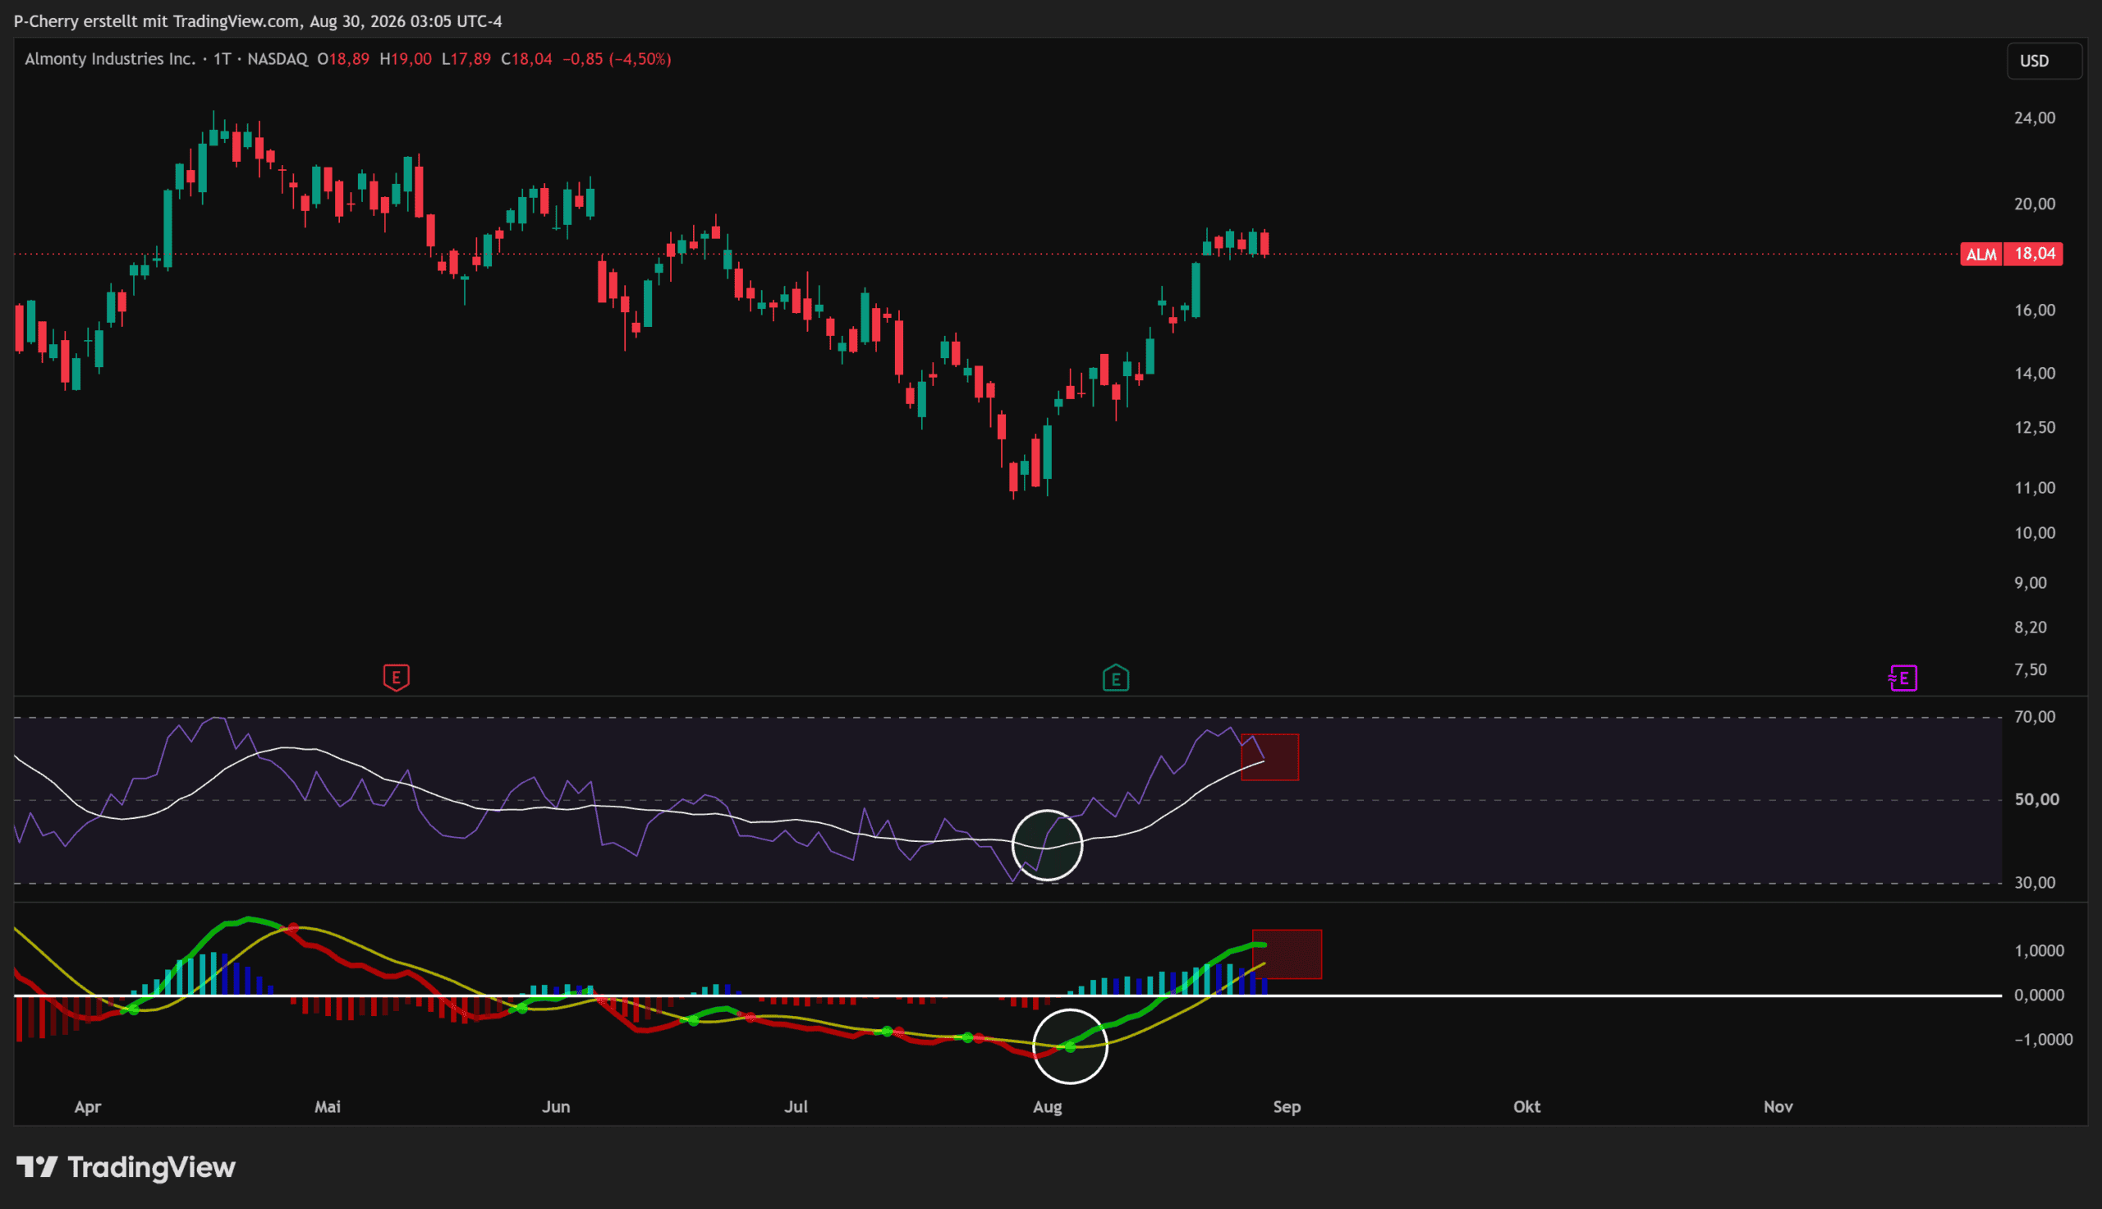Click the RSI 50,00 level label
Viewport: 2102px width, 1209px height.
[2036, 800]
